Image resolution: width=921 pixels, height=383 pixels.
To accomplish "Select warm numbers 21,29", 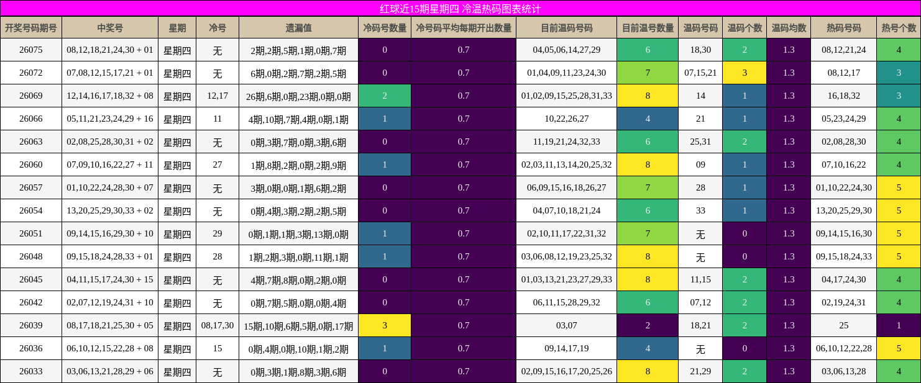I will click(x=700, y=371).
